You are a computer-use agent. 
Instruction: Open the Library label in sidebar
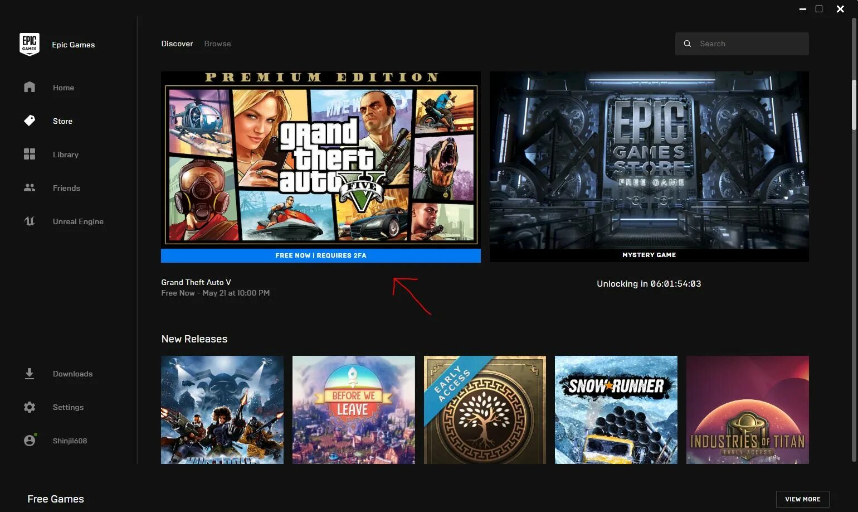[66, 154]
